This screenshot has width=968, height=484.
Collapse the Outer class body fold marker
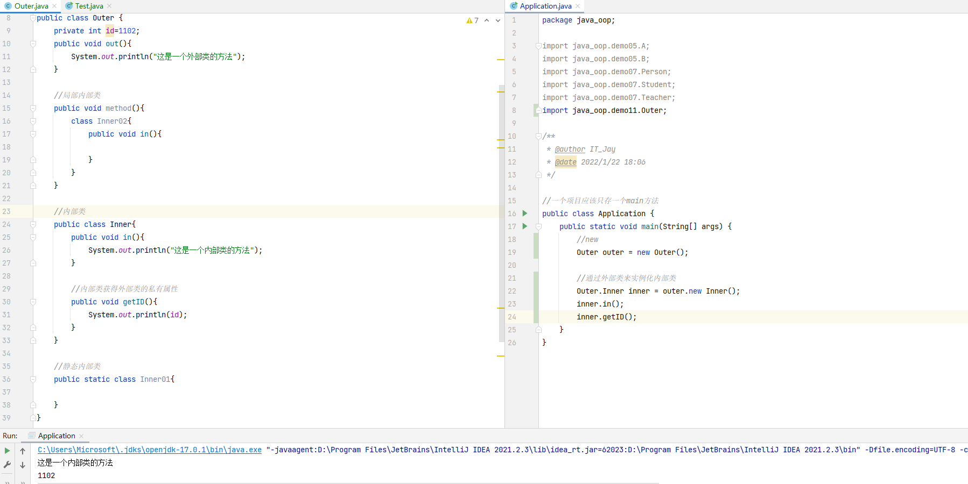(33, 18)
